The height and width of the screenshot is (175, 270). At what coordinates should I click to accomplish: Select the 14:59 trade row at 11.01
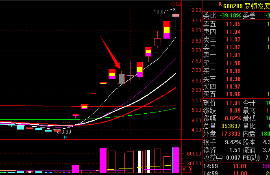236,166
